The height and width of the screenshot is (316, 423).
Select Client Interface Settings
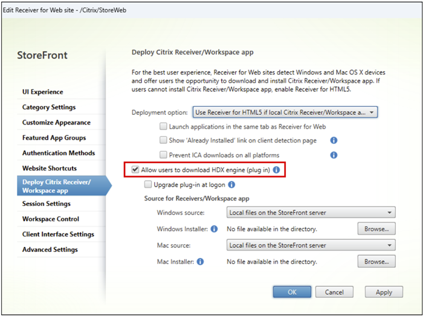point(58,234)
